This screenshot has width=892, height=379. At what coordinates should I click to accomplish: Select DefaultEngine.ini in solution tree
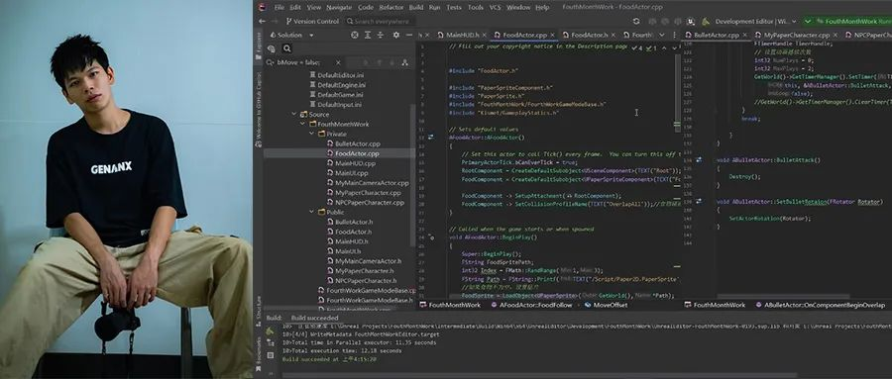[337, 85]
